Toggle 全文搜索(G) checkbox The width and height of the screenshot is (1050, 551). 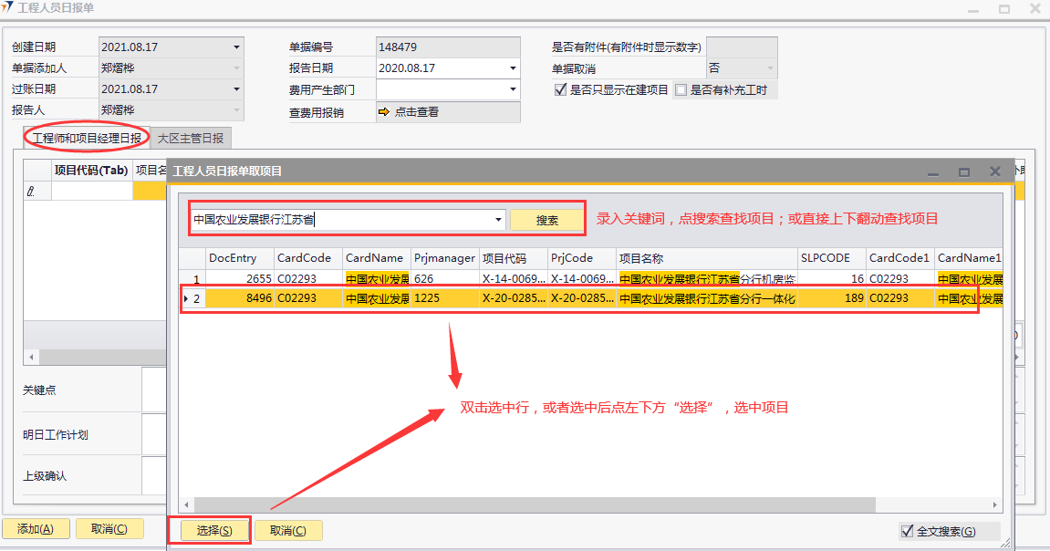(x=907, y=531)
